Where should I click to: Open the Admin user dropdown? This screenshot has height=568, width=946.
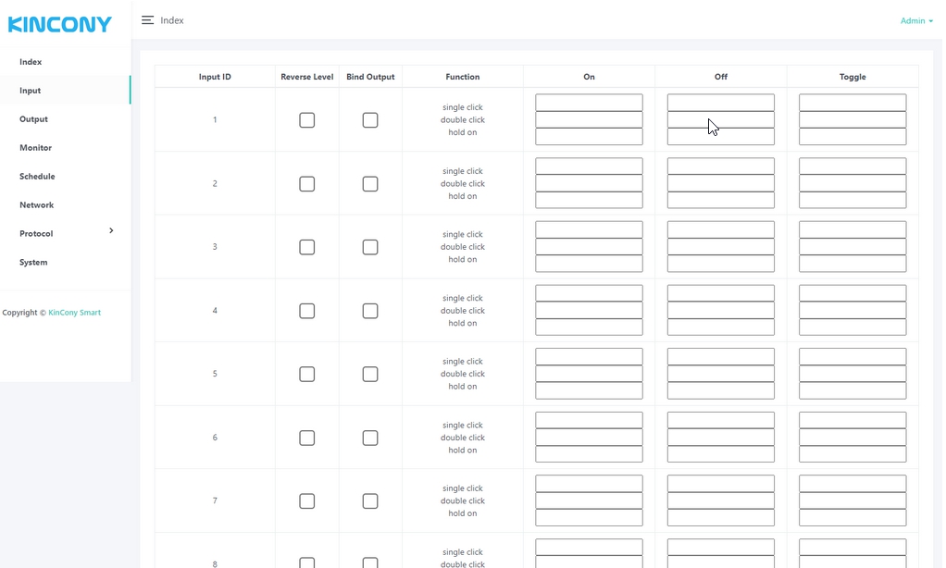click(x=915, y=20)
